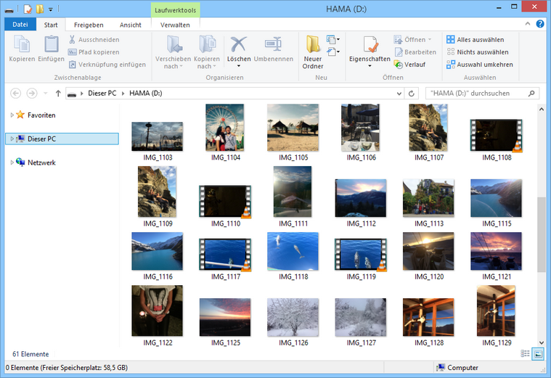This screenshot has width=551, height=378.
Task: Click Auswahl umkehren button
Action: pyautogui.click(x=479, y=65)
